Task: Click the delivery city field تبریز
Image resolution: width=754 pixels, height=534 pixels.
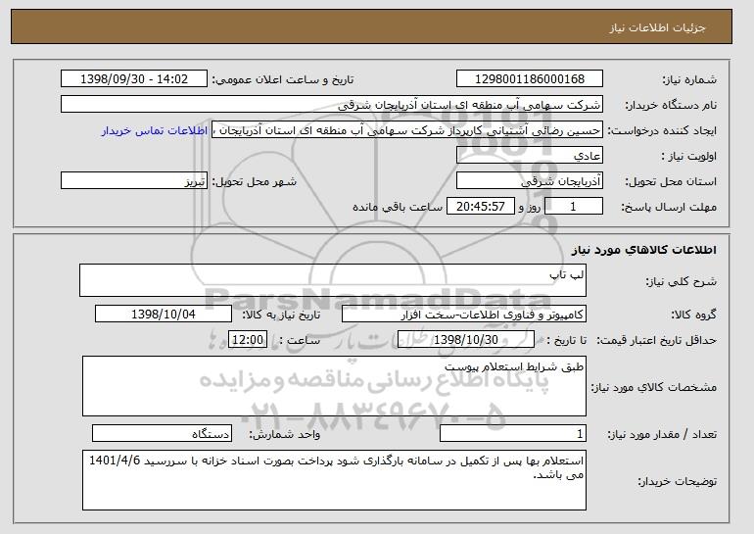Action: click(134, 181)
